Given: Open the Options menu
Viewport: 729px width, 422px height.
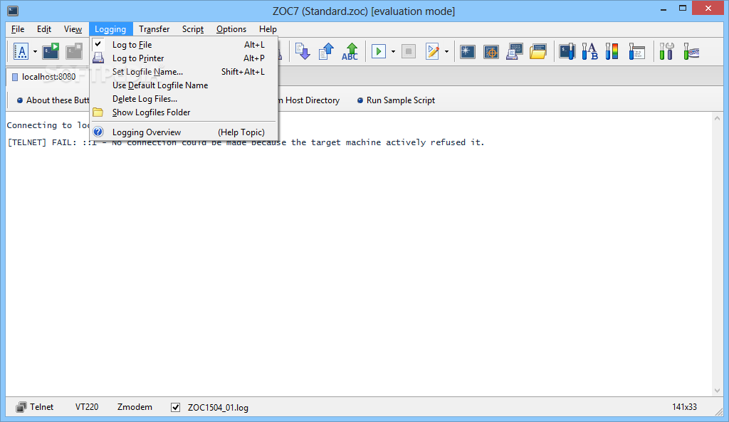Looking at the screenshot, I should [231, 28].
